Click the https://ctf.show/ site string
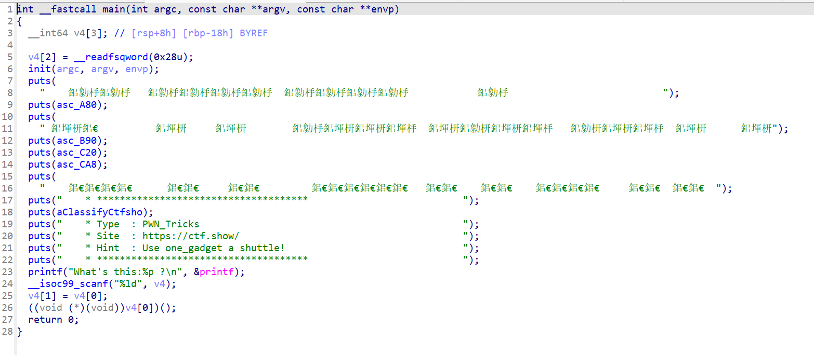This screenshot has width=814, height=355. (191, 236)
